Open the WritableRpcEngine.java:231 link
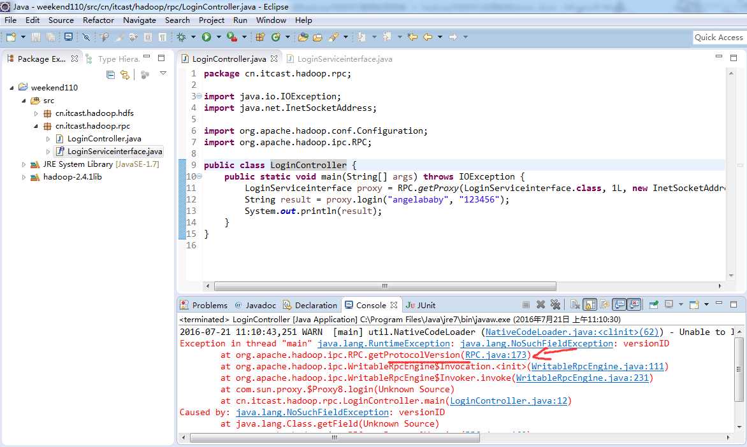747x447 pixels. coord(582,378)
